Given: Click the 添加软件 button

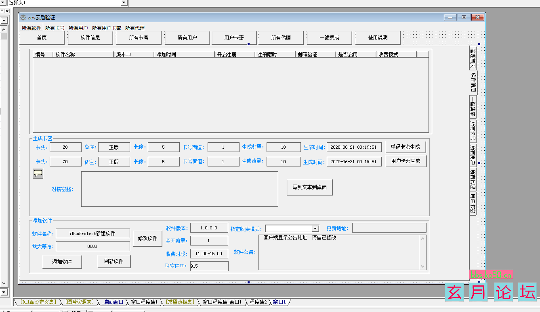Looking at the screenshot, I should pyautogui.click(x=62, y=262).
